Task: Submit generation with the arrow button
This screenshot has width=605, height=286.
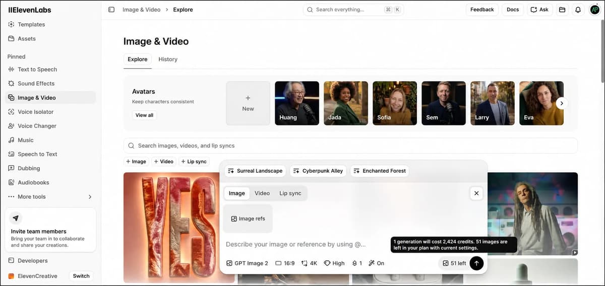Action: (476, 263)
